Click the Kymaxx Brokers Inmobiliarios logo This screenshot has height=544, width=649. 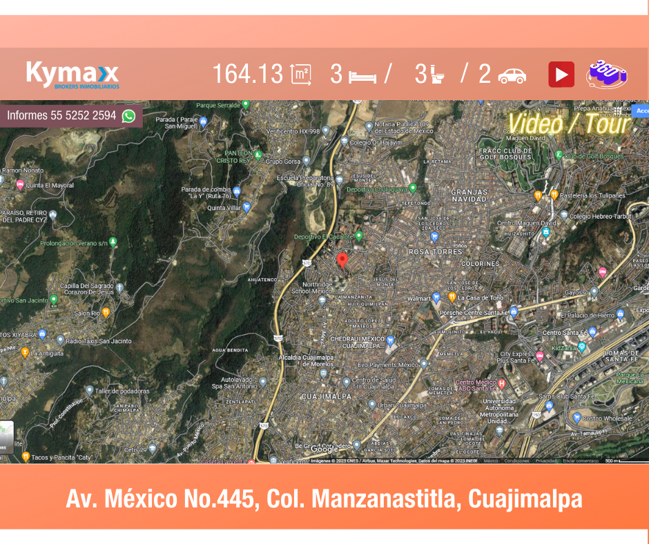point(73,75)
